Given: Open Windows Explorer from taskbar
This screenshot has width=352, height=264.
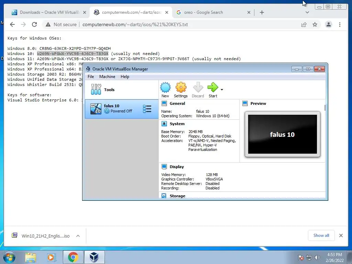Looking at the screenshot, I should pos(31,257).
